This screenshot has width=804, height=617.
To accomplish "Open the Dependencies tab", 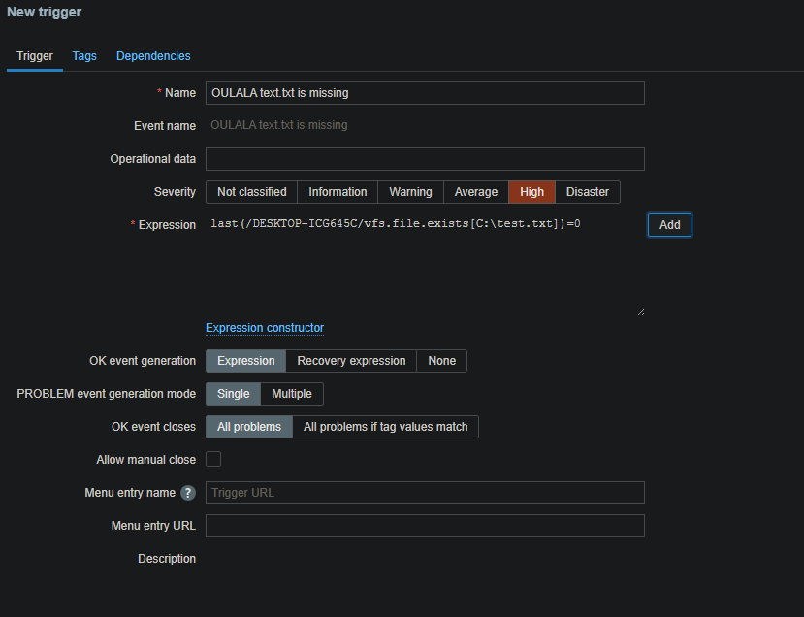I will (x=153, y=56).
